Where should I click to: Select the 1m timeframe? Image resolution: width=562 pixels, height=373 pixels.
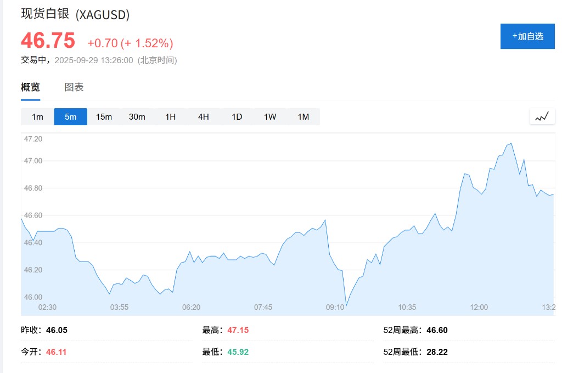coord(37,117)
